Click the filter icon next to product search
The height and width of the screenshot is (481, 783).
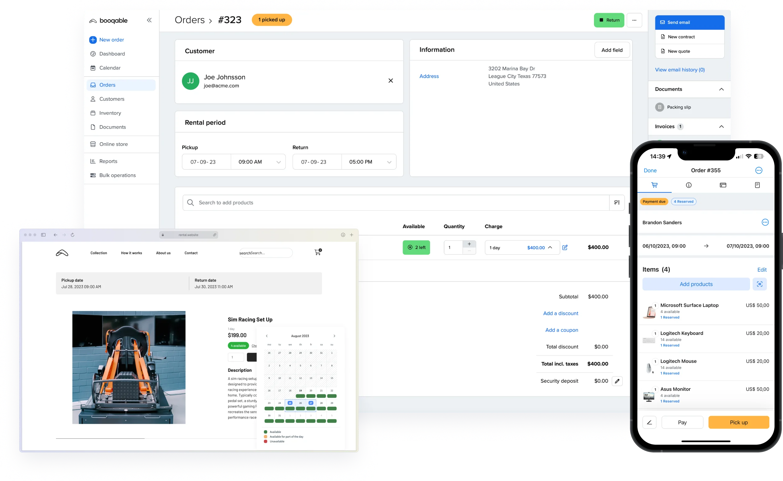(616, 202)
